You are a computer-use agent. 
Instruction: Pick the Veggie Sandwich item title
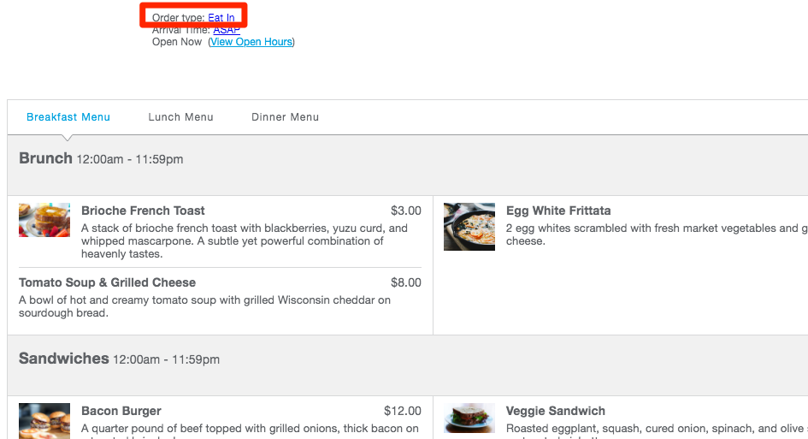pyautogui.click(x=556, y=411)
